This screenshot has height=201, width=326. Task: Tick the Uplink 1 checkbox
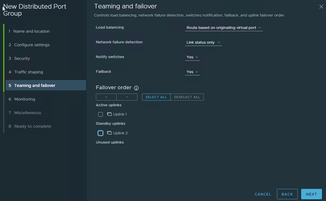[100, 114]
